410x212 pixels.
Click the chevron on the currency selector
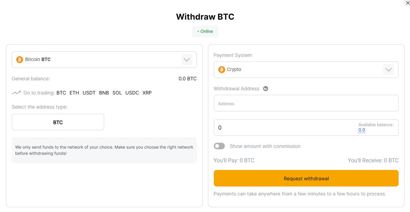187,59
